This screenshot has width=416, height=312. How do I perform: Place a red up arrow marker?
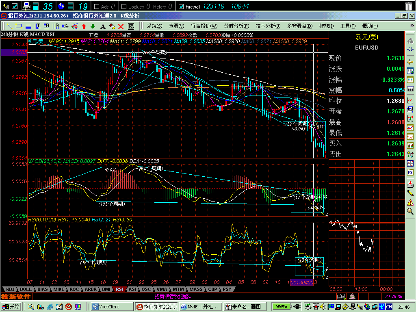coord(84,26)
